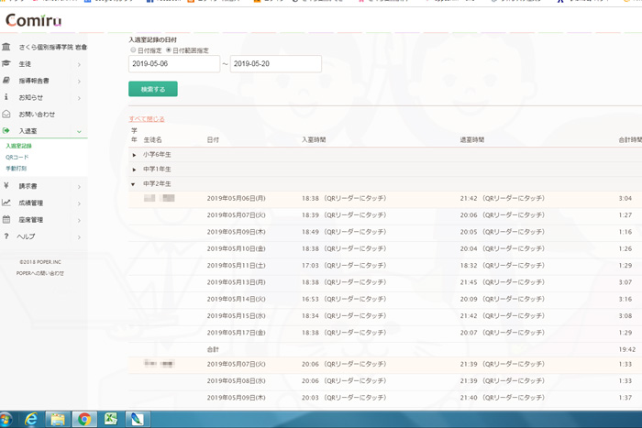
Task: Collapse the 中学2年生 group row
Action: 135,184
